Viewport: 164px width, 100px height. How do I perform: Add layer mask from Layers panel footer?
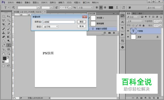click(x=141, y=98)
